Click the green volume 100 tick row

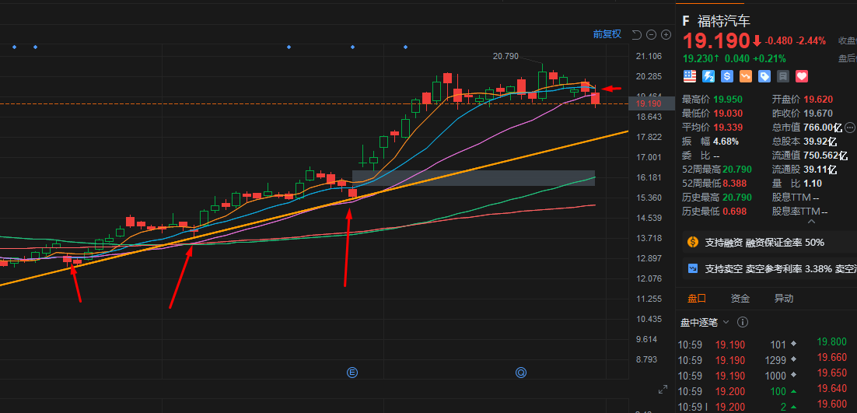click(737, 391)
